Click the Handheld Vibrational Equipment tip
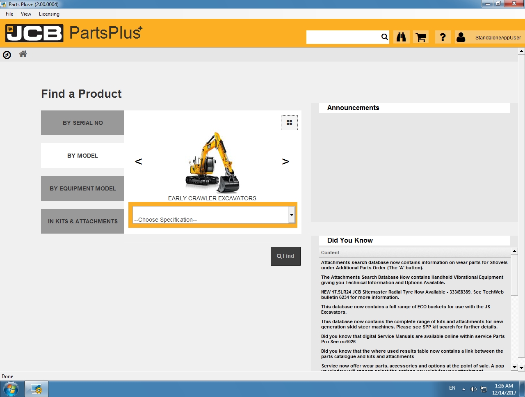This screenshot has width=525, height=397. 412,280
